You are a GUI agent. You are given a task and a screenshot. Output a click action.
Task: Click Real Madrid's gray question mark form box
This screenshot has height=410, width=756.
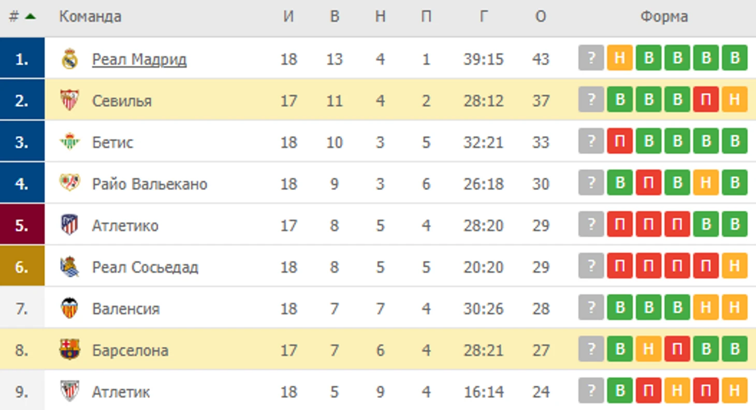tap(591, 58)
